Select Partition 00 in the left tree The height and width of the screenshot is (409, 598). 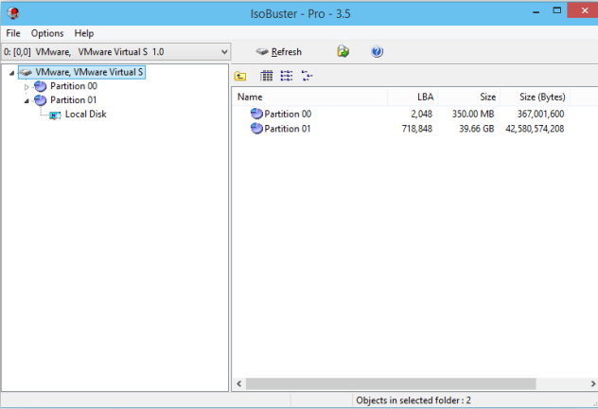[74, 86]
